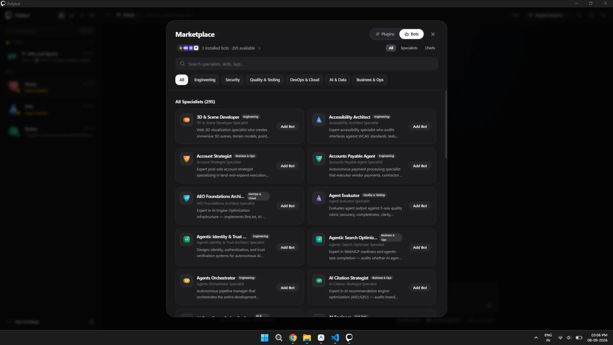Expand installed bots list chevron
Viewport: 613px width, 345px height.
(260, 48)
